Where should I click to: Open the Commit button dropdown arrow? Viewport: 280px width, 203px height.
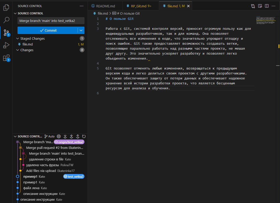click(81, 30)
